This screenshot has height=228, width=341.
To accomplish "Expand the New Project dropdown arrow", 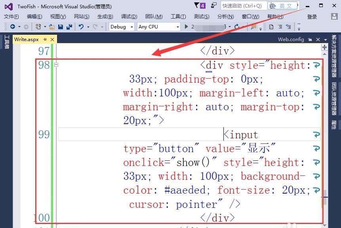I will tap(45, 27).
